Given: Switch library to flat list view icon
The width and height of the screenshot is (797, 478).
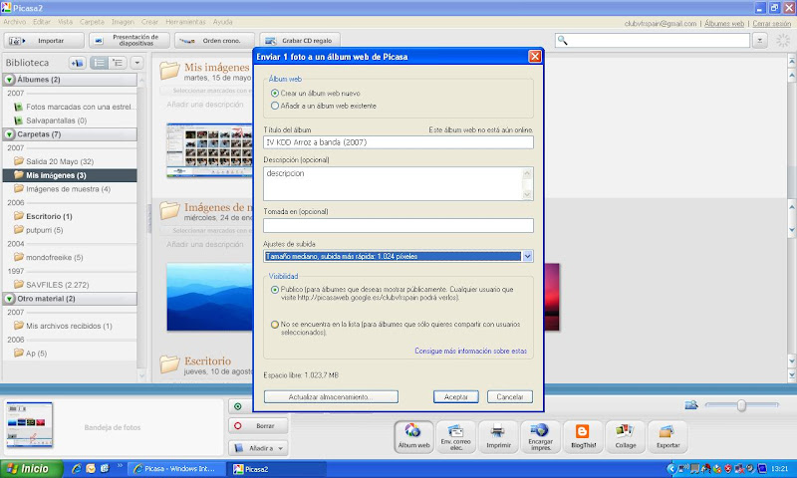Looking at the screenshot, I should (x=99, y=63).
